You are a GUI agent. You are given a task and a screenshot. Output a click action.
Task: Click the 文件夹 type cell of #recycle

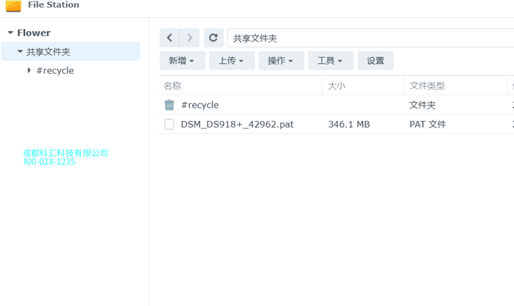[423, 105]
